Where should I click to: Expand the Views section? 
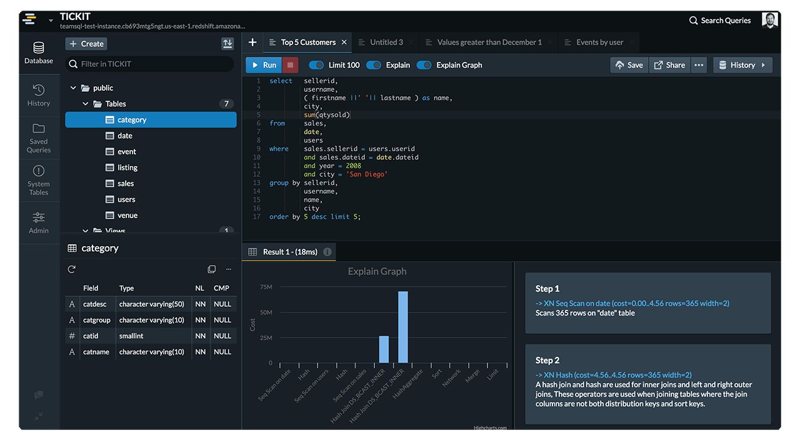pyautogui.click(x=86, y=231)
